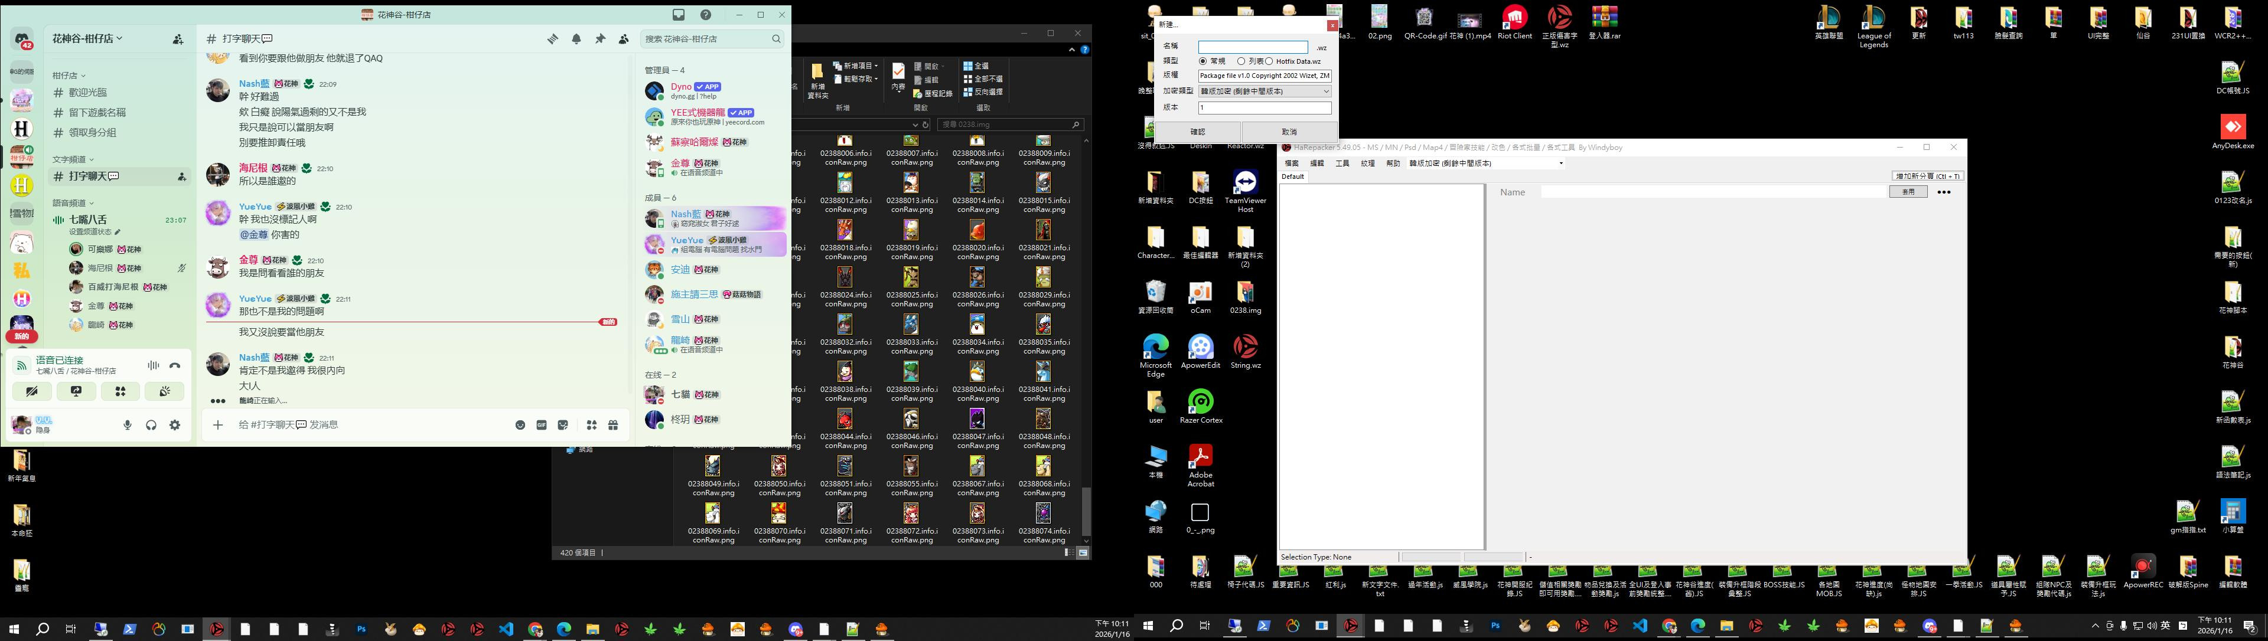Toggle member list icon in Discord
The width and height of the screenshot is (2268, 641).
(x=623, y=39)
